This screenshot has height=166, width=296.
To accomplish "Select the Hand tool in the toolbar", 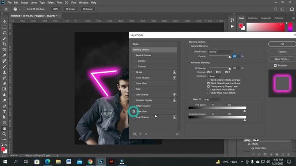I will [4, 128].
